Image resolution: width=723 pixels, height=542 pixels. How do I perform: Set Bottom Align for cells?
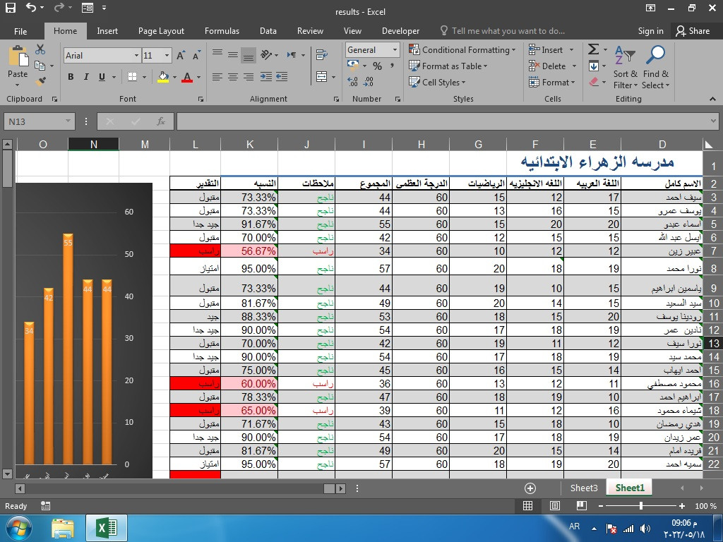pos(249,55)
